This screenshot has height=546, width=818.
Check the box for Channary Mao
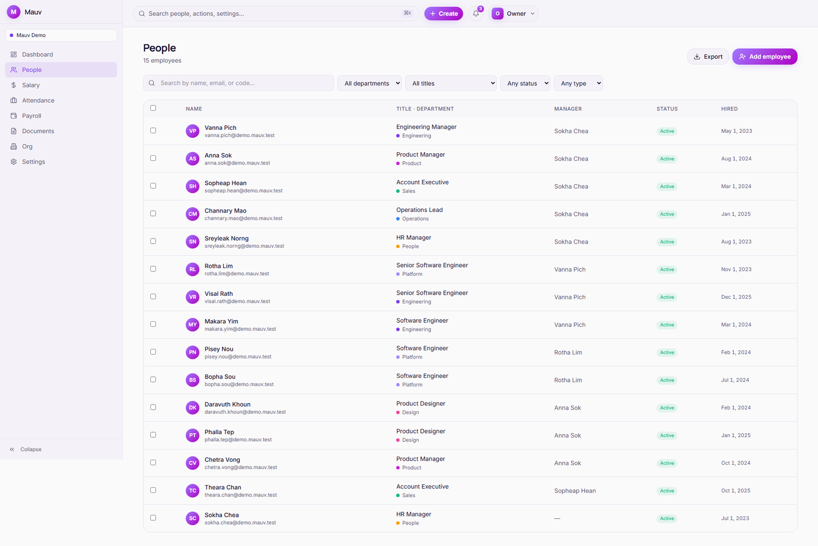click(153, 213)
